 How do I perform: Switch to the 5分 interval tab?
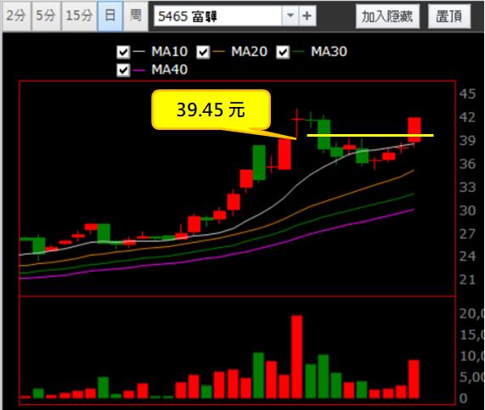click(46, 16)
